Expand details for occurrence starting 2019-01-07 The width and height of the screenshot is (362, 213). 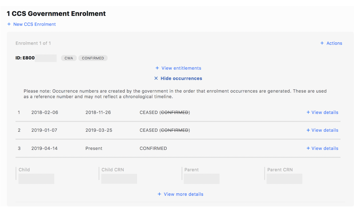pos(324,130)
